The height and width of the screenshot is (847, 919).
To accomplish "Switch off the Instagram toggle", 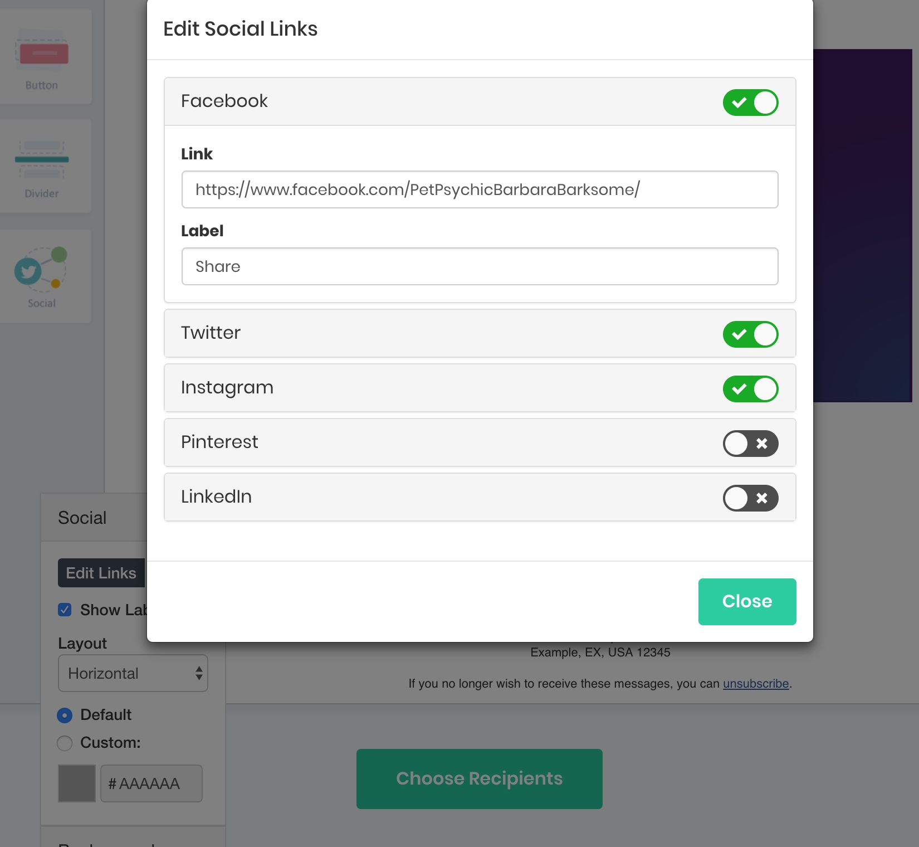I will pyautogui.click(x=750, y=389).
